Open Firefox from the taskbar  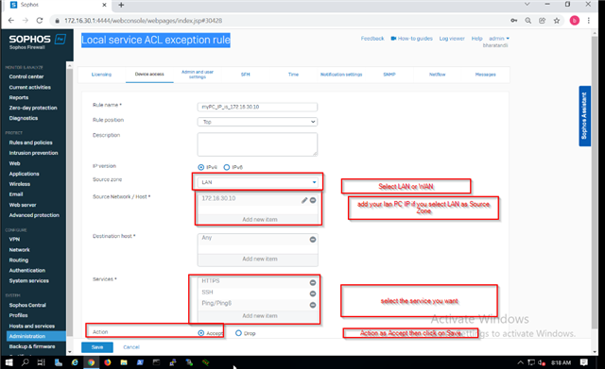(x=107, y=362)
